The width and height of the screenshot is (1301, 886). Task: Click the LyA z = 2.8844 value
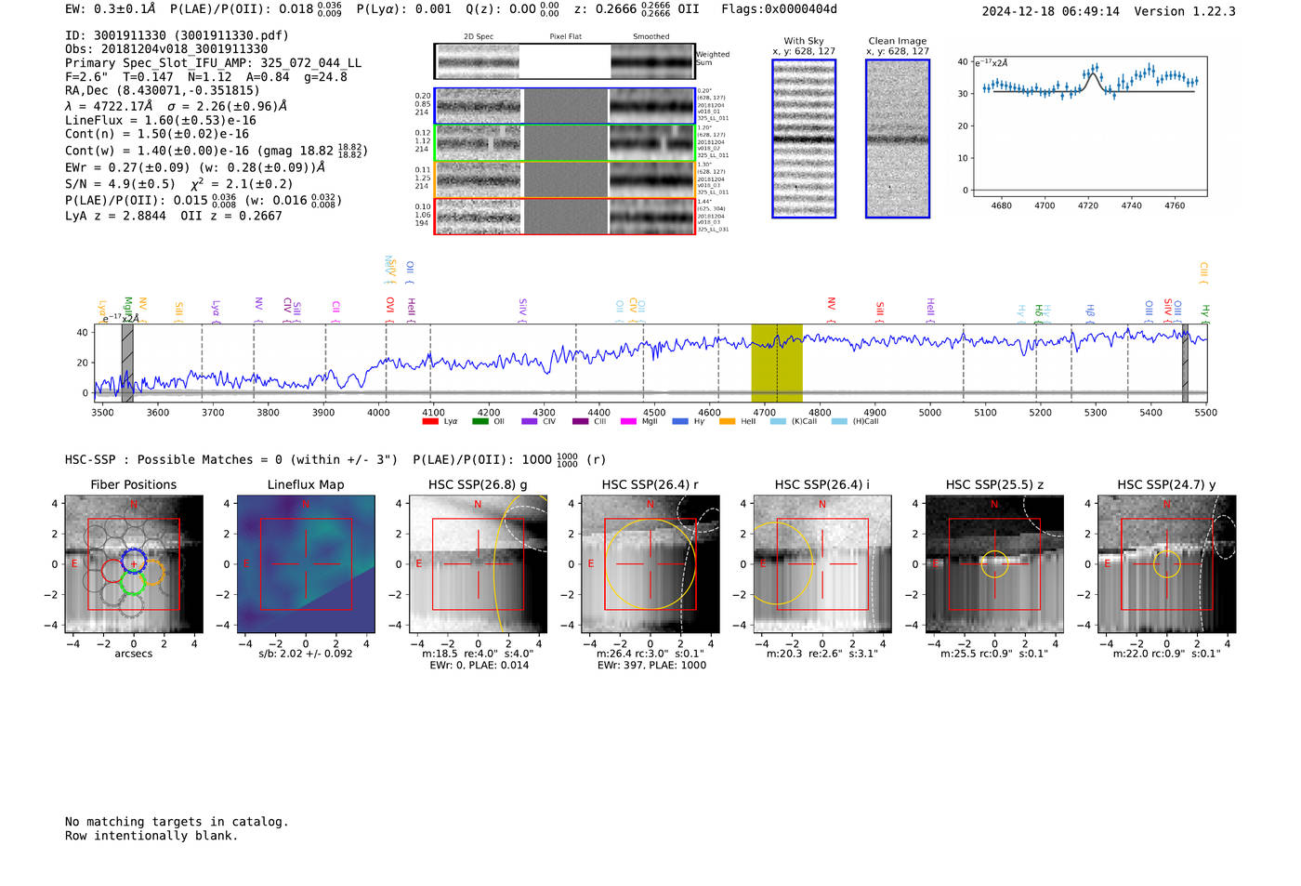tap(115, 216)
